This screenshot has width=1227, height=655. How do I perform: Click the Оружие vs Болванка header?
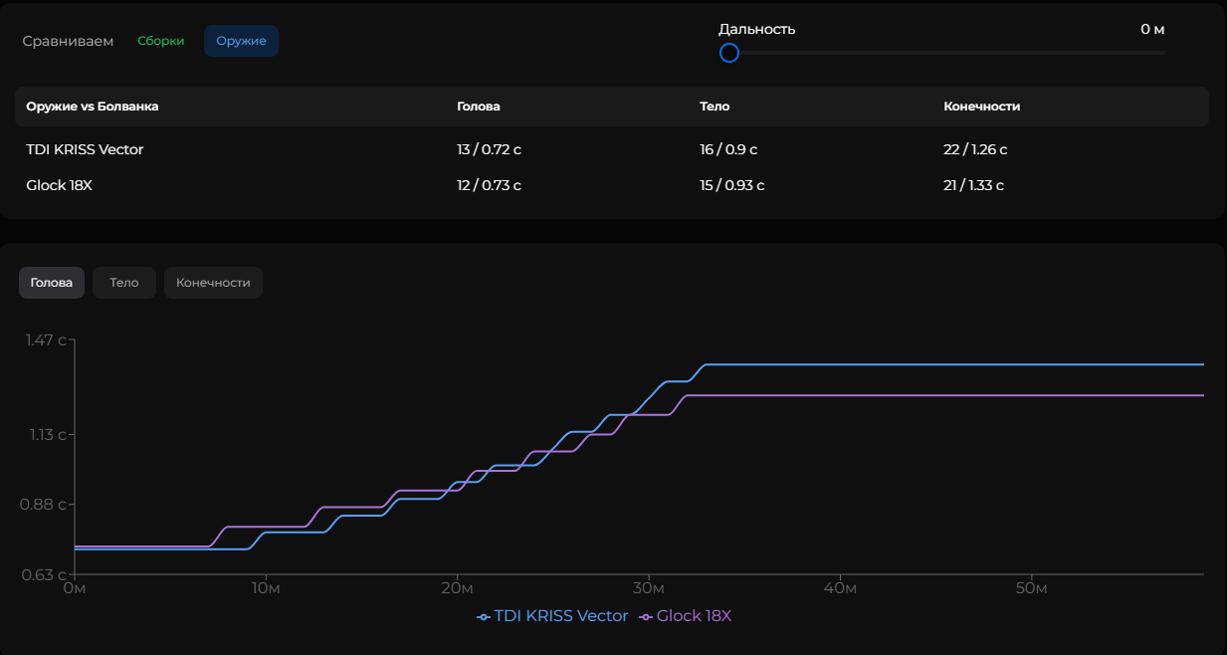[93, 107]
